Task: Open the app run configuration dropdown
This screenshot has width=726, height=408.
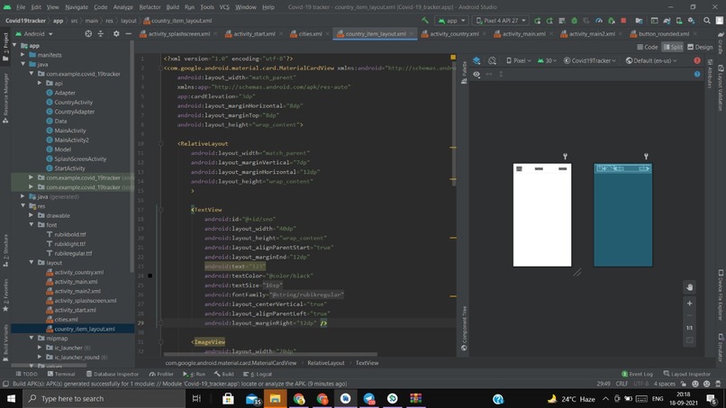Action: click(451, 21)
